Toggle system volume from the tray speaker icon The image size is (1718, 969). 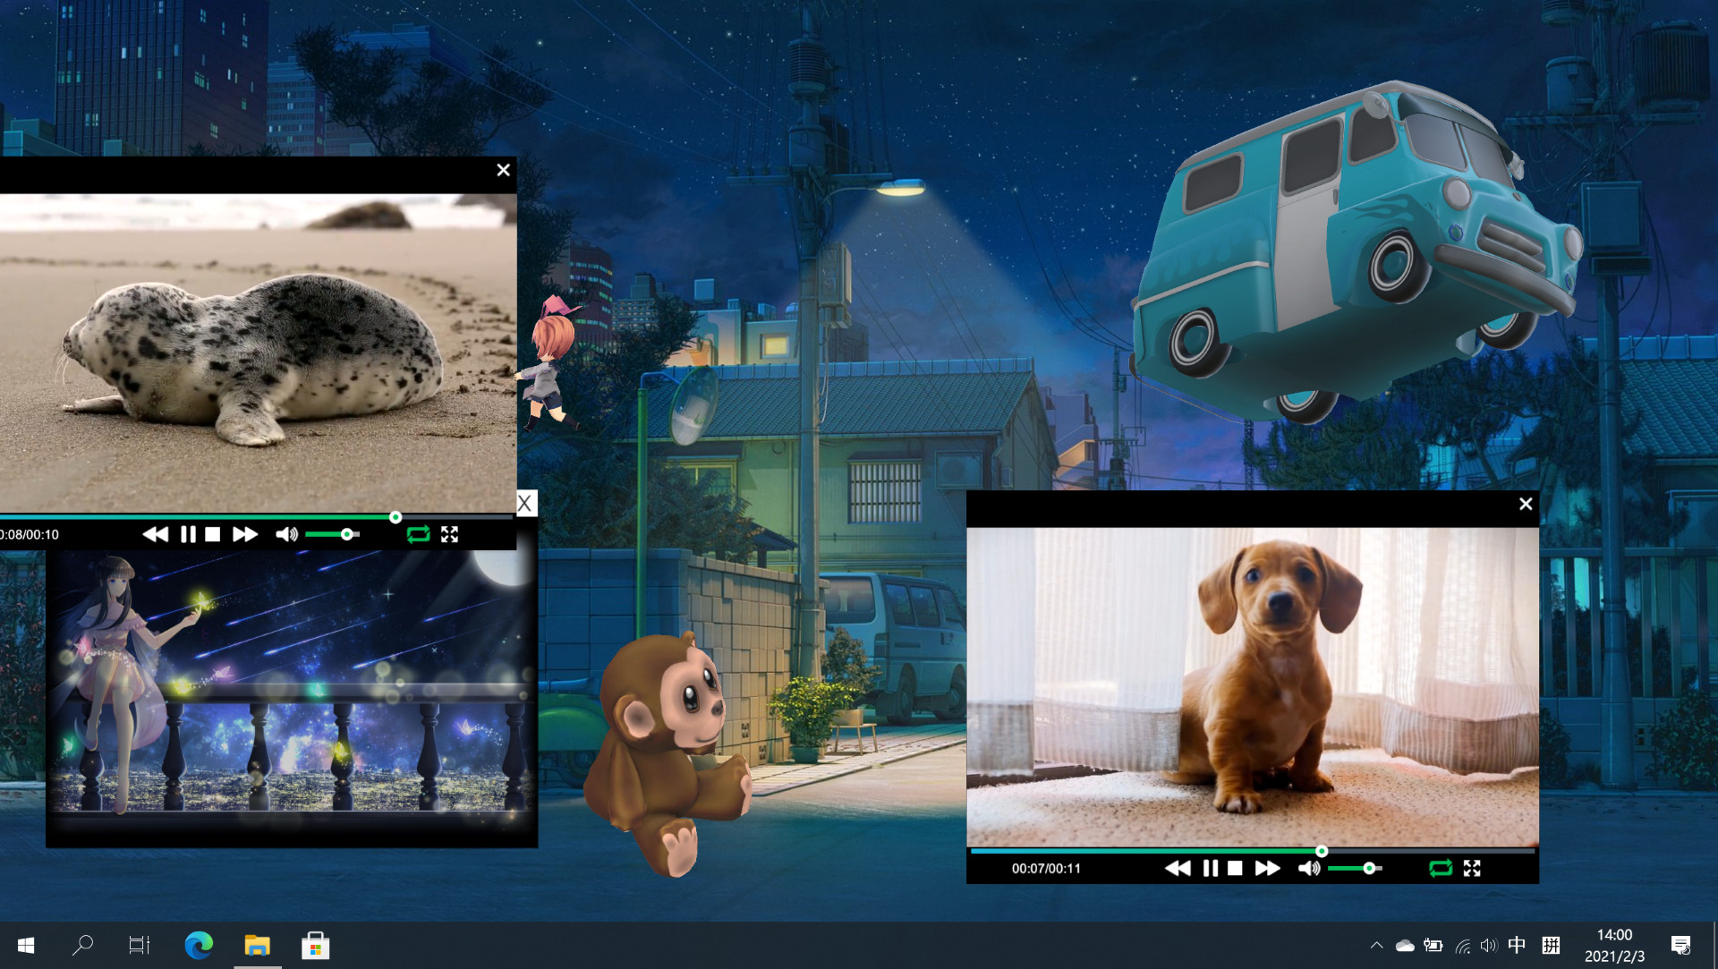tap(1488, 945)
